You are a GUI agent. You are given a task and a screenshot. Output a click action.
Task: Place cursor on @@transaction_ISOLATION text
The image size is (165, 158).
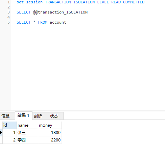(x=60, y=12)
